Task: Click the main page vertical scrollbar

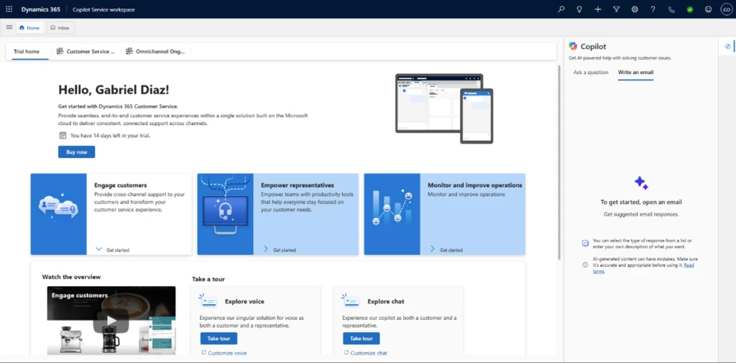Action: (558, 162)
